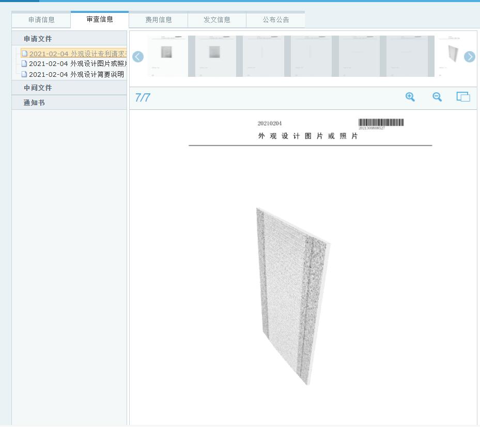Viewport: 480px width, 427px height.
Task: Zoom out of the document page
Action: tap(437, 97)
